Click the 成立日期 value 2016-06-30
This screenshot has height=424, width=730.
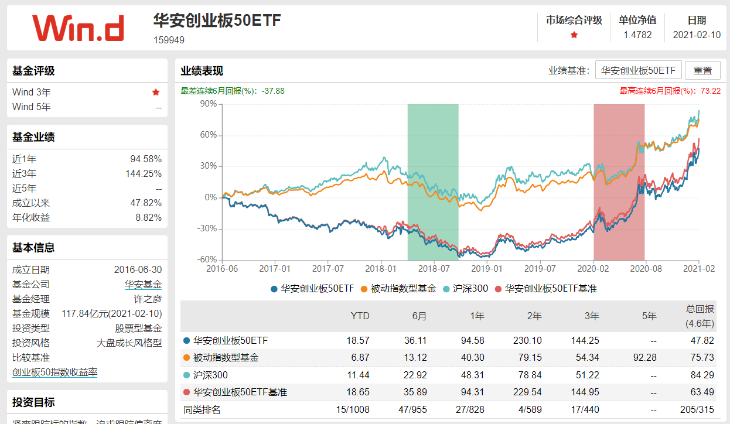pyautogui.click(x=138, y=270)
